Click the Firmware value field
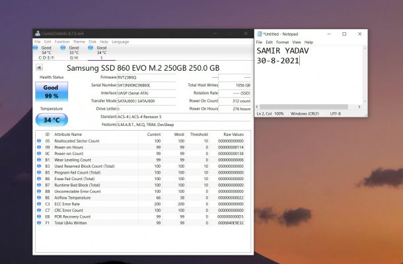 pyautogui.click(x=146, y=77)
